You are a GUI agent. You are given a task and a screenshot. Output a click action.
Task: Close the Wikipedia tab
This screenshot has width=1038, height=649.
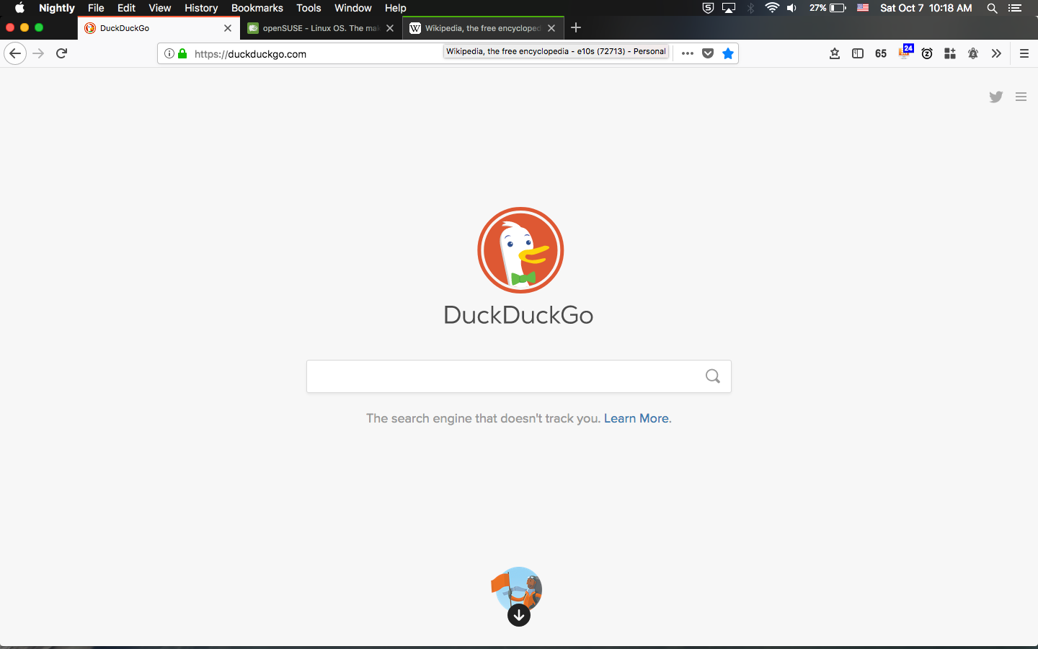tap(551, 28)
